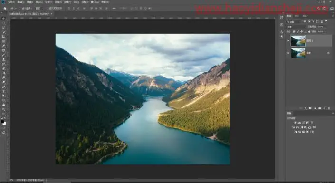Click the Share button at top right
The image size is (335, 183).
(332, 8)
